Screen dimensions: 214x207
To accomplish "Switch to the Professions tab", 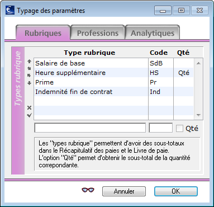I will pos(98,33).
